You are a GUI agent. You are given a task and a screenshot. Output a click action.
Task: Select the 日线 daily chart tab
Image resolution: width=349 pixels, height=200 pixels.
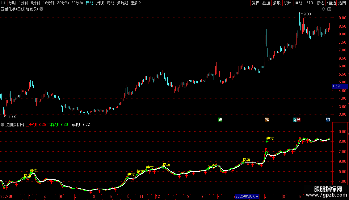pyautogui.click(x=90, y=3)
